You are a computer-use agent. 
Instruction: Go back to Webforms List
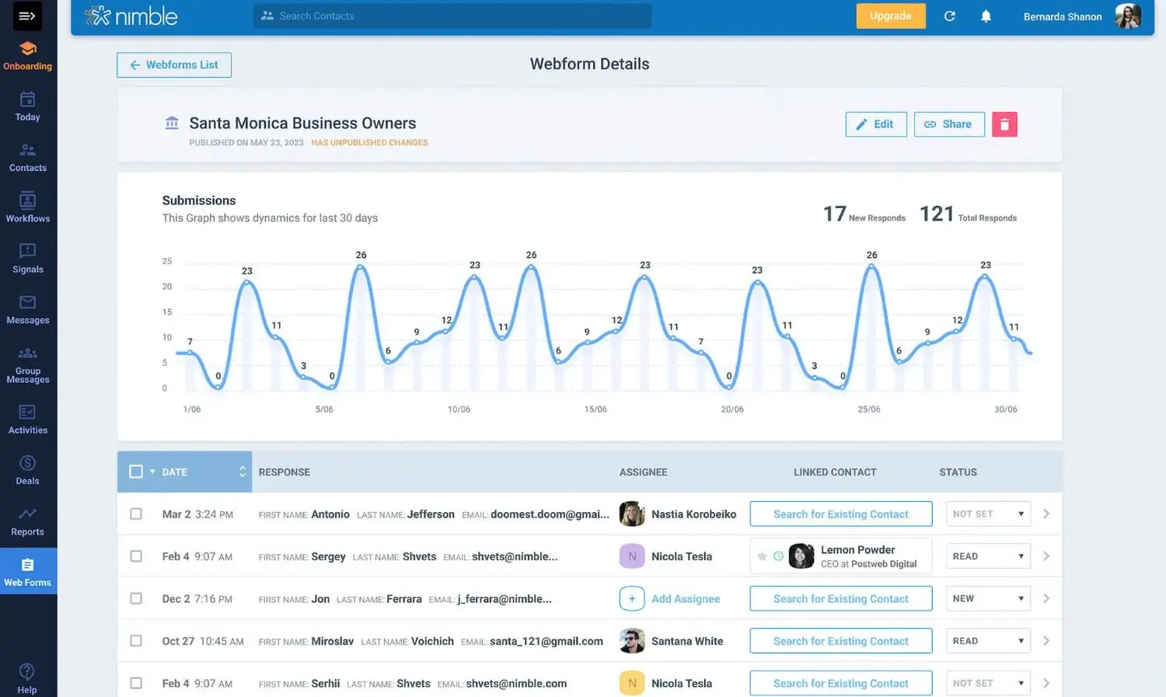point(174,65)
